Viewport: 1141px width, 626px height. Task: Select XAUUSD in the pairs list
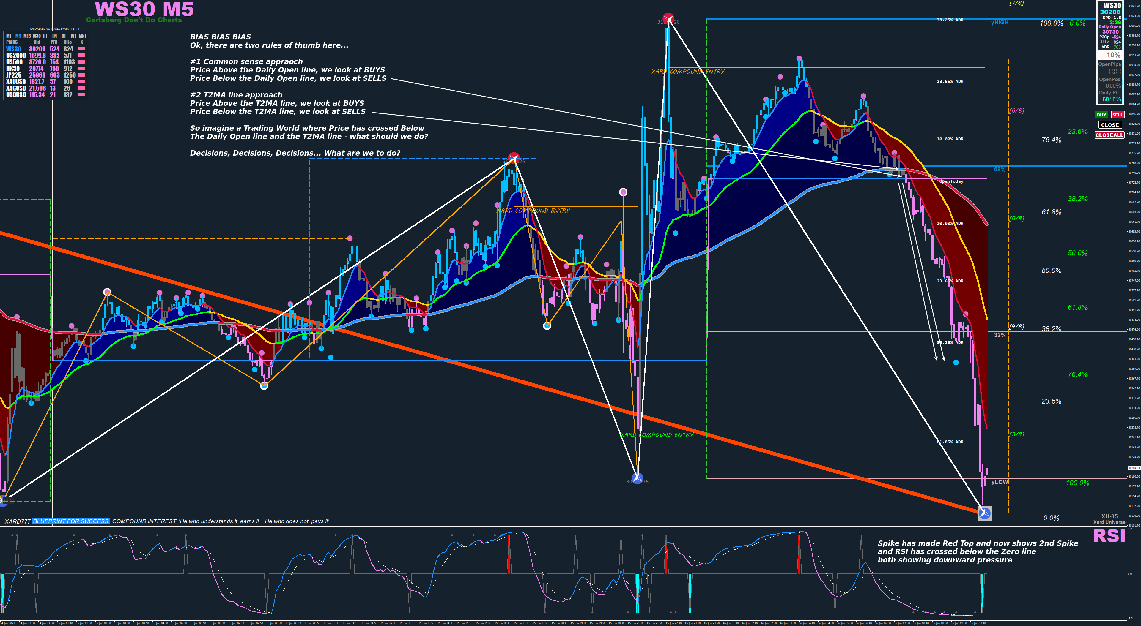(16, 81)
